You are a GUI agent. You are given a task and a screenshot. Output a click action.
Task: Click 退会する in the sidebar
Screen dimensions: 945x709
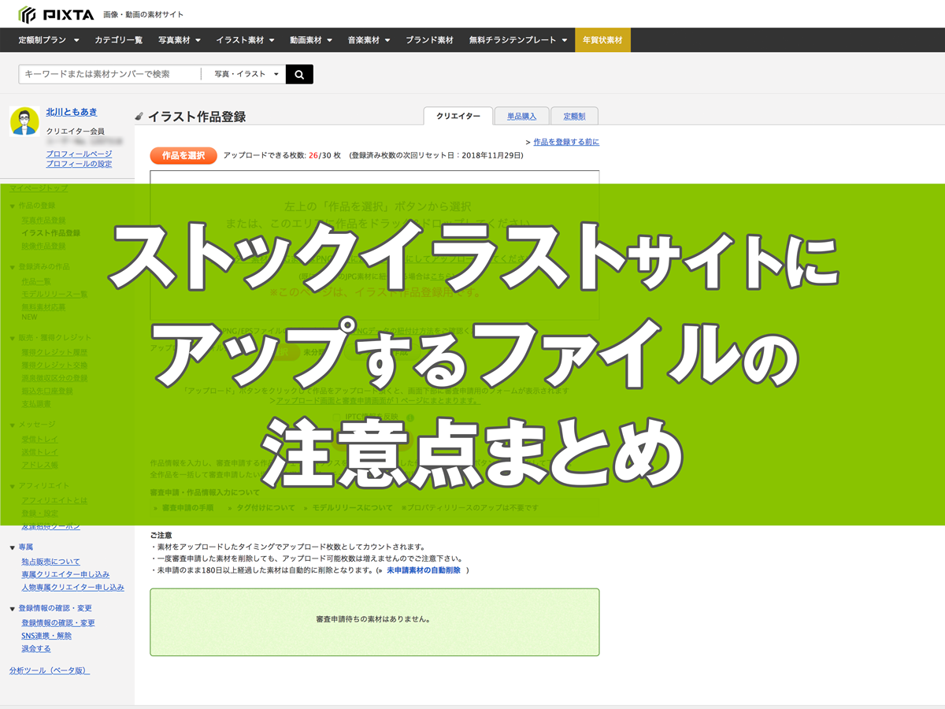(x=36, y=648)
